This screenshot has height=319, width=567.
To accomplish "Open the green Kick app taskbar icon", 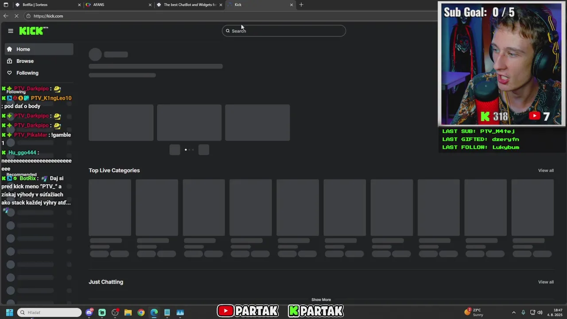I will pyautogui.click(x=102, y=312).
